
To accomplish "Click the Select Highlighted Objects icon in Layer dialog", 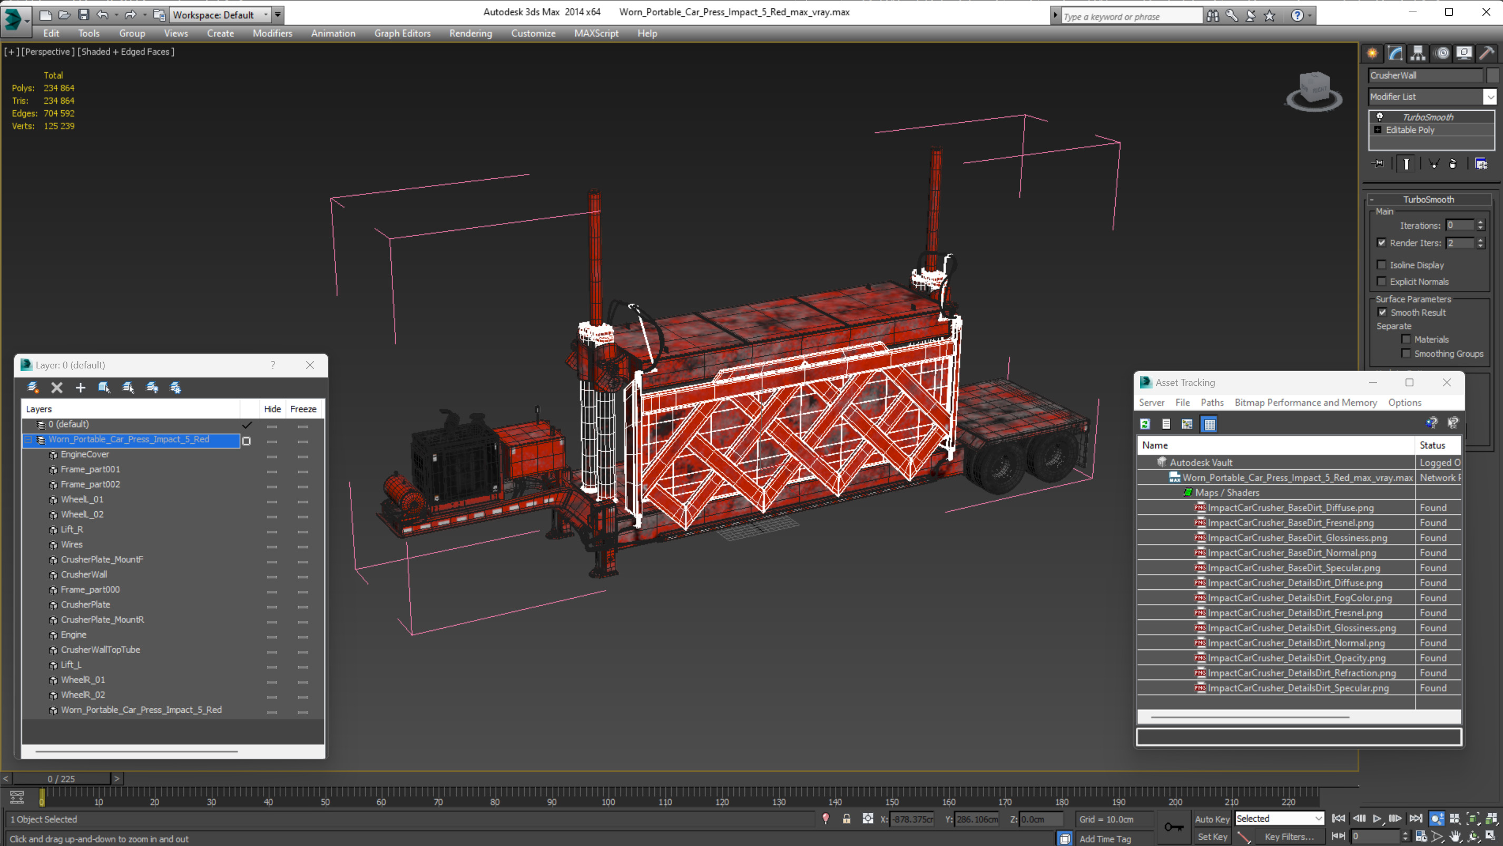I will pyautogui.click(x=104, y=387).
